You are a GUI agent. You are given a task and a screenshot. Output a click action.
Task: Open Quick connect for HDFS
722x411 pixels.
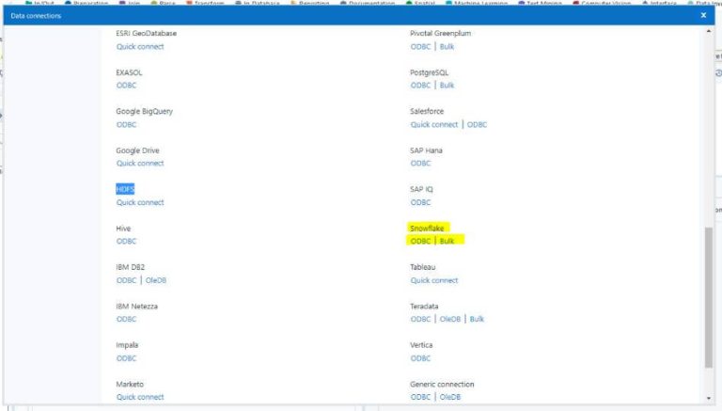[140, 202]
